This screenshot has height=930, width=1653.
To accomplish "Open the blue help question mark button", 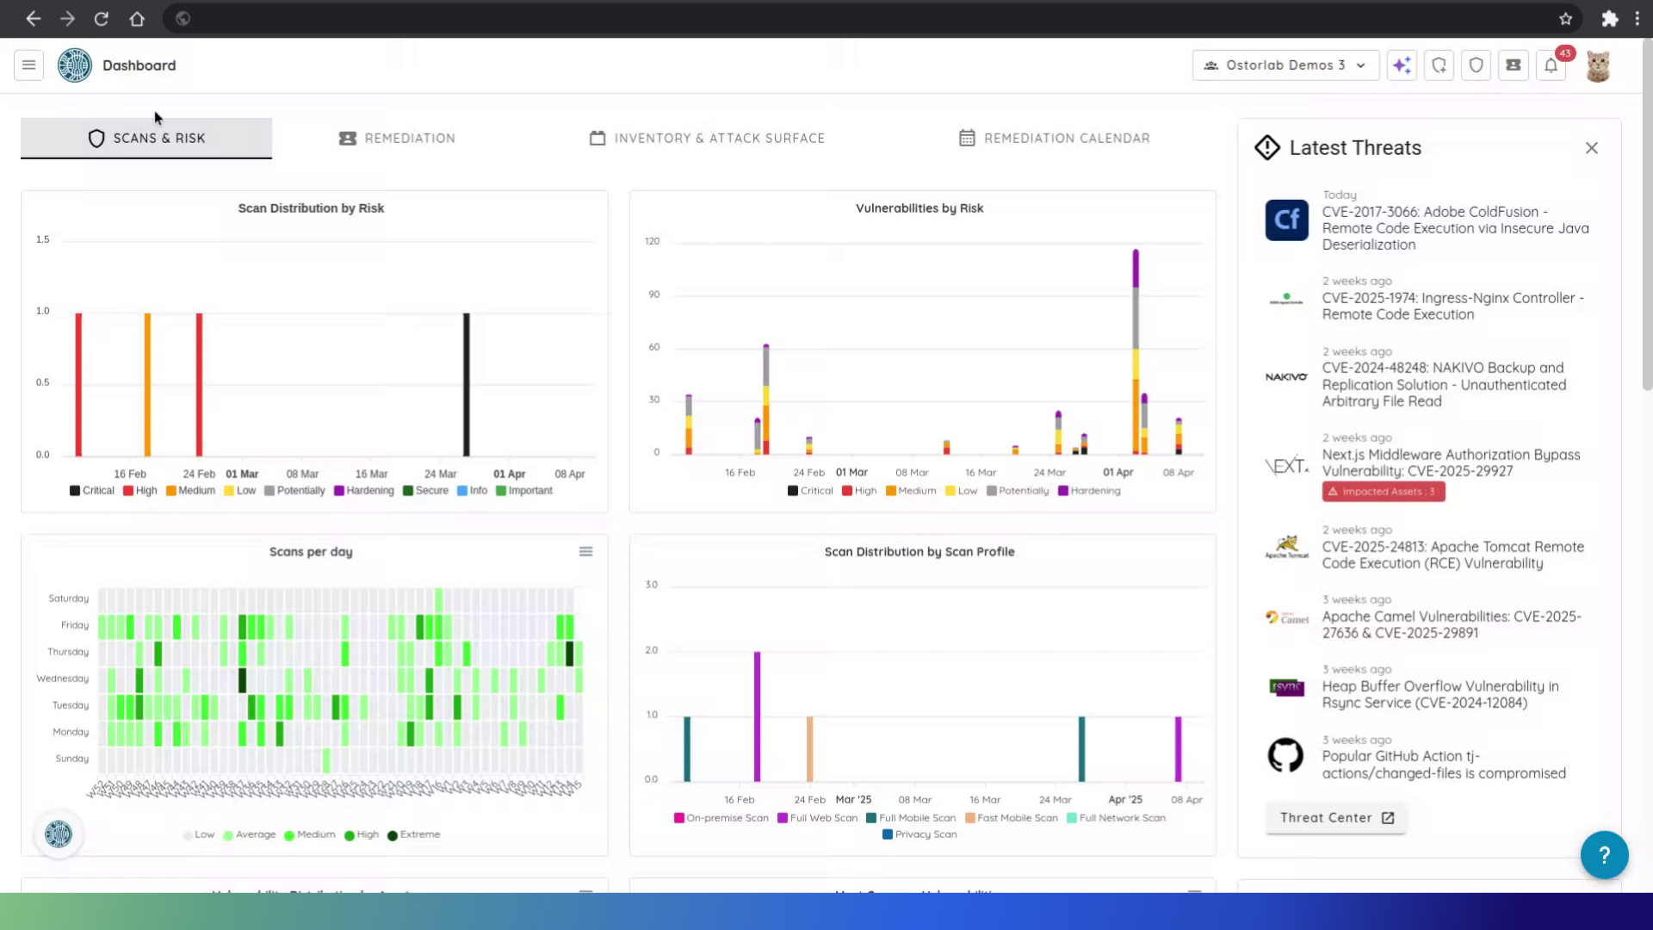I will 1603,854.
